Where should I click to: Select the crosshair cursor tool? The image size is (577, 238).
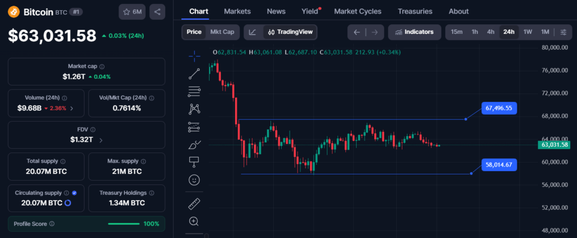tap(194, 56)
